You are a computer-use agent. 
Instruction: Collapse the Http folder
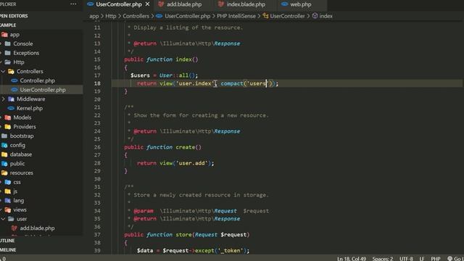(18, 62)
